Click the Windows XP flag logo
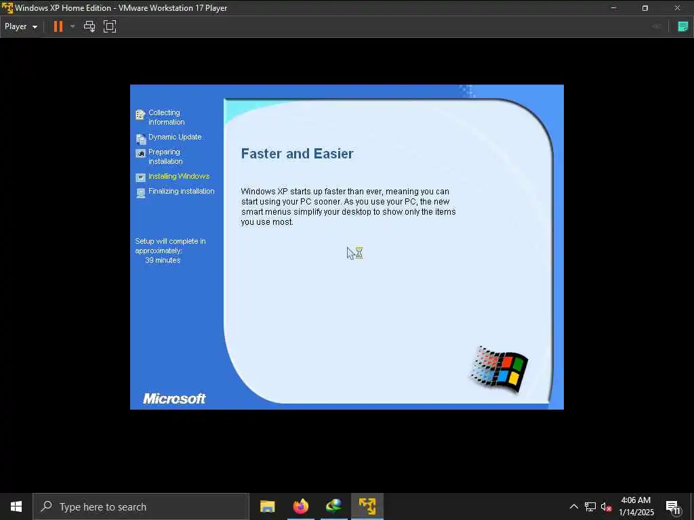This screenshot has height=520, width=694. click(499, 369)
